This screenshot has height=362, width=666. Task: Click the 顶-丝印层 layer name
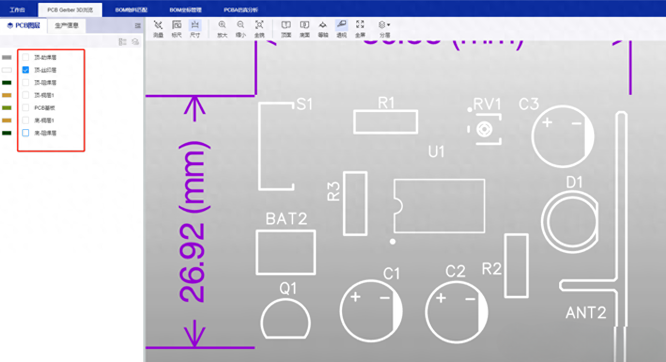click(x=46, y=70)
